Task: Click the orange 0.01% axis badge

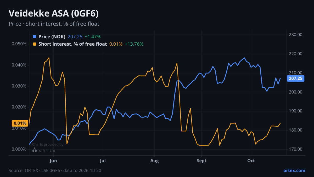Action: (20, 123)
